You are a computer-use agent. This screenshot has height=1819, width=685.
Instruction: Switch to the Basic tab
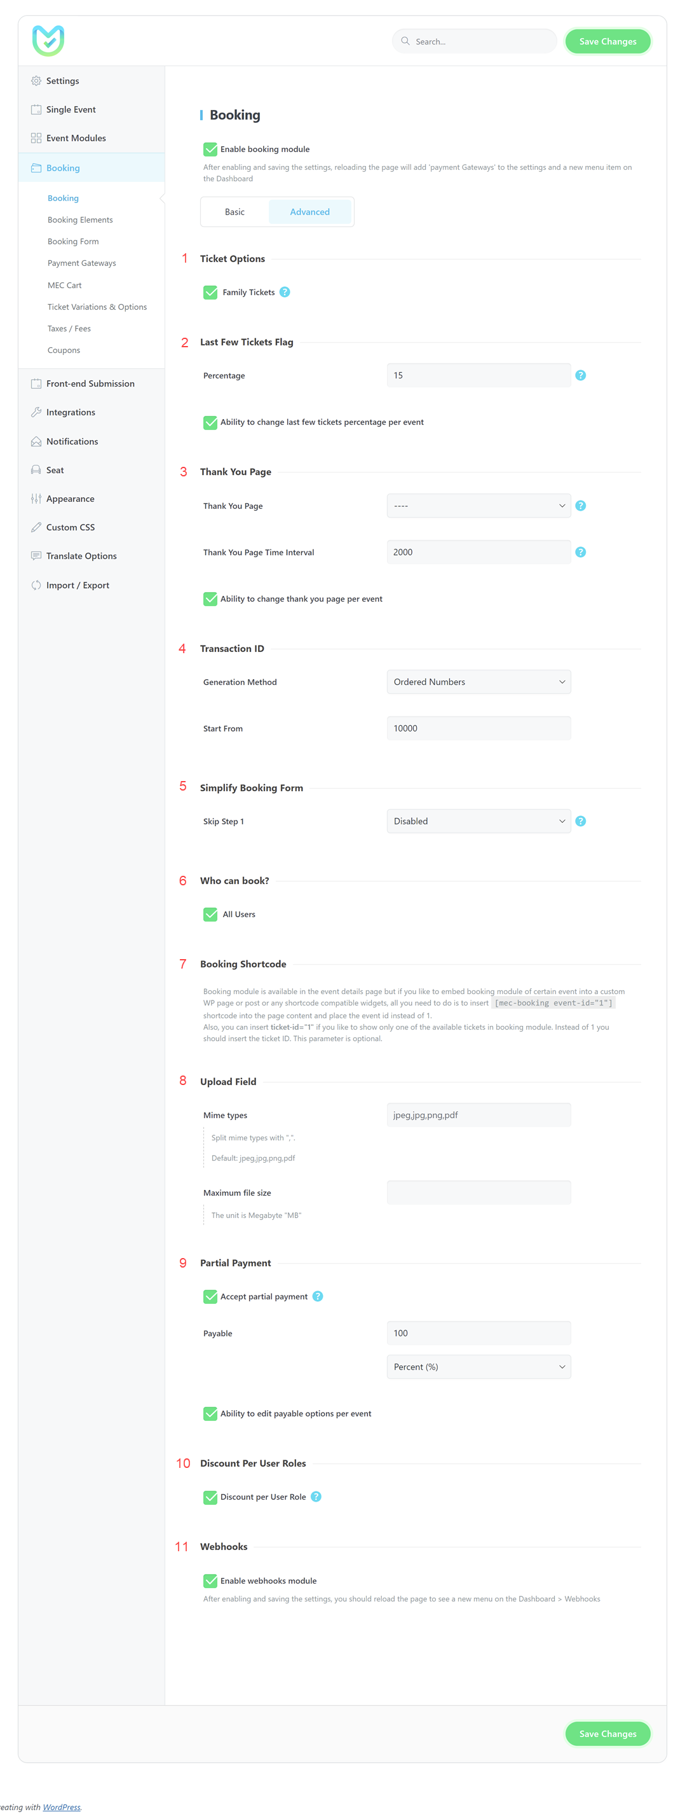click(x=235, y=212)
